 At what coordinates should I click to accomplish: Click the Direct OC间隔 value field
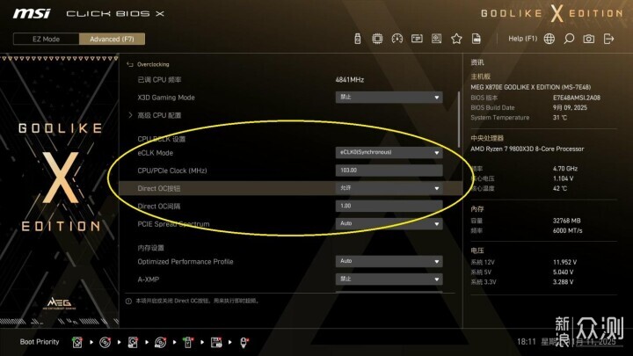point(389,206)
